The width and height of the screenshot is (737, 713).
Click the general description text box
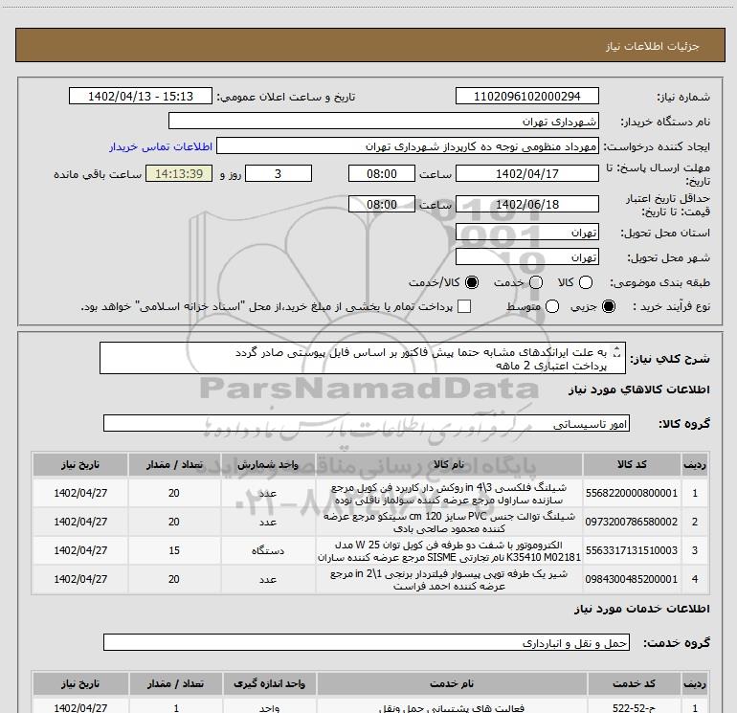coord(363,358)
